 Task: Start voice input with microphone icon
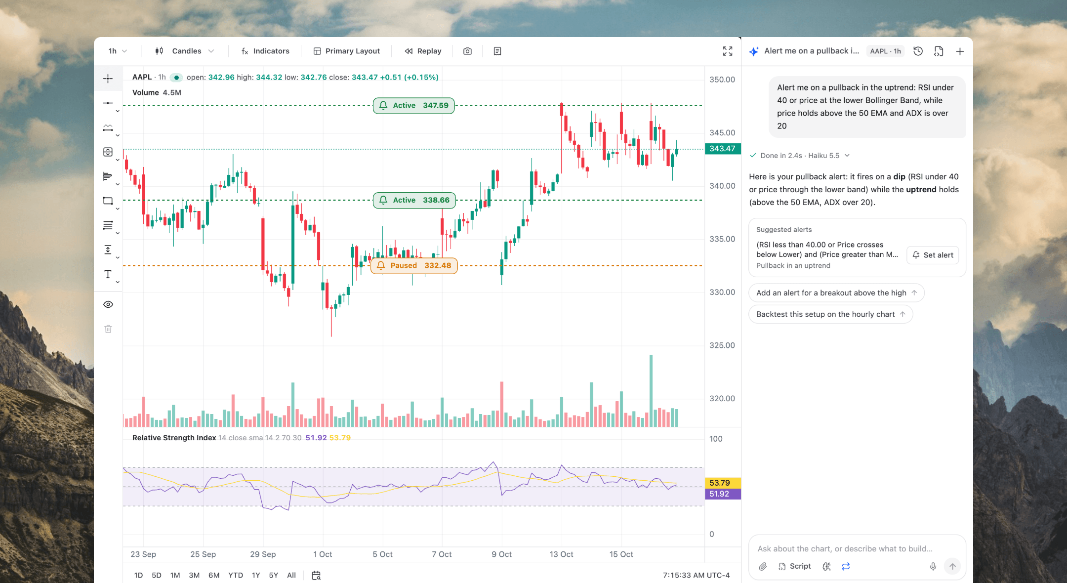pyautogui.click(x=933, y=566)
